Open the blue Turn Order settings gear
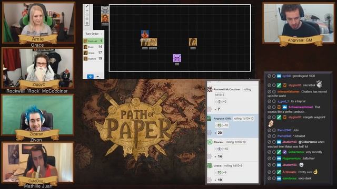 pyautogui.click(x=90, y=76)
